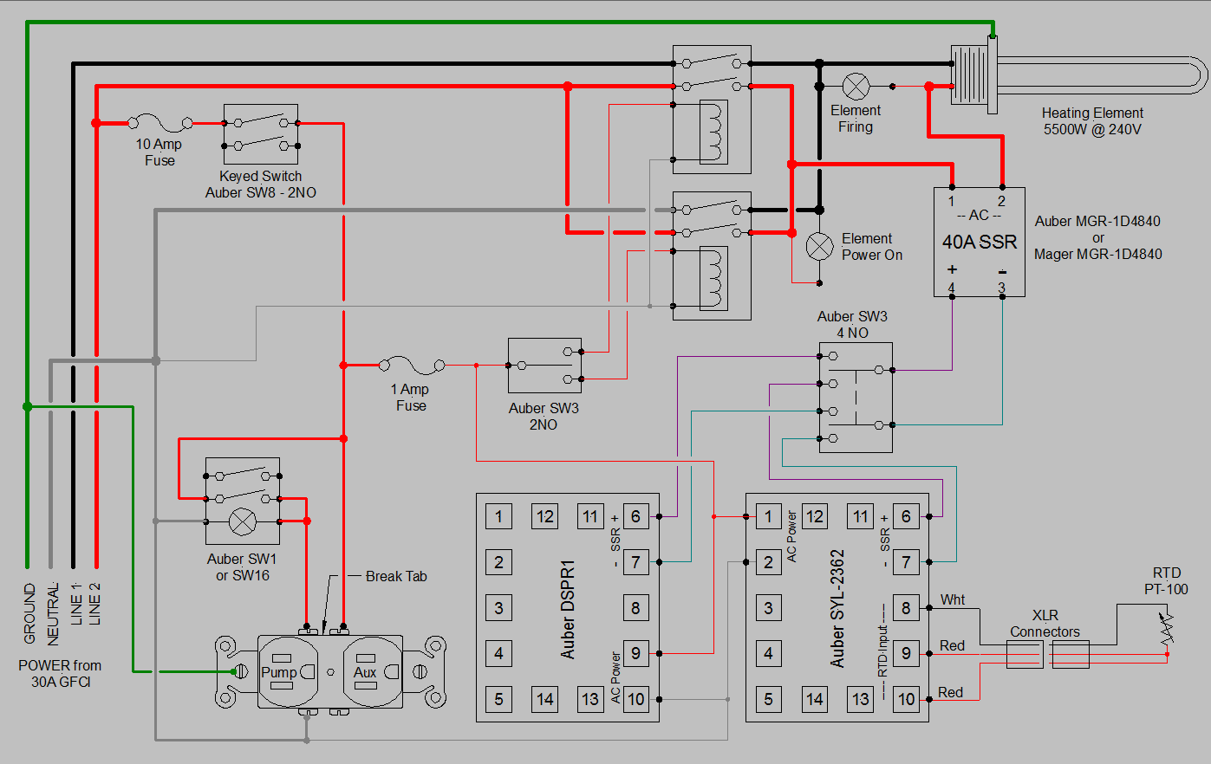Click SSR terminal 3 number
The width and height of the screenshot is (1211, 764).
[x=1002, y=288]
